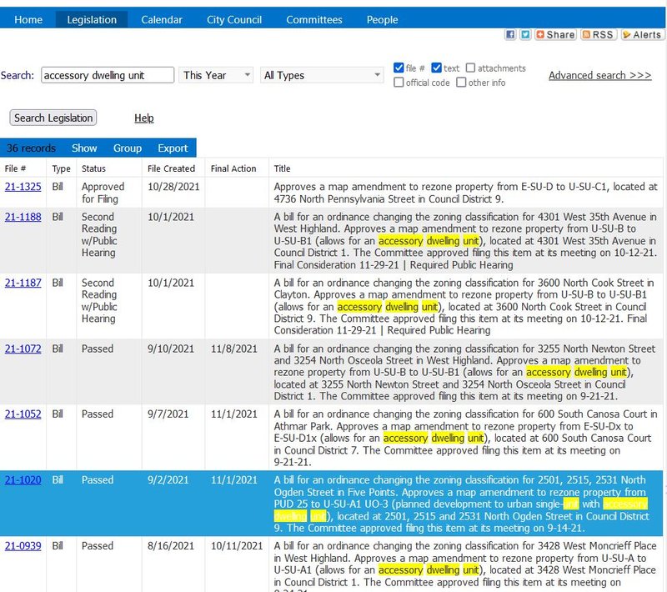Expand the 'This Year' date dropdown
This screenshot has height=592, width=667.
click(x=216, y=75)
